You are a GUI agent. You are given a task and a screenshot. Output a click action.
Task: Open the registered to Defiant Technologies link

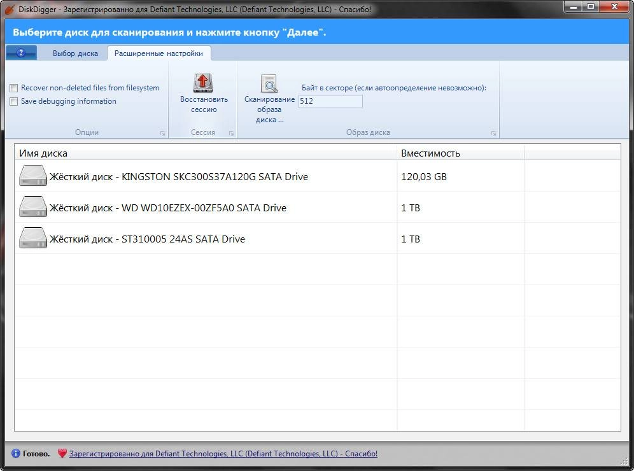tap(223, 454)
